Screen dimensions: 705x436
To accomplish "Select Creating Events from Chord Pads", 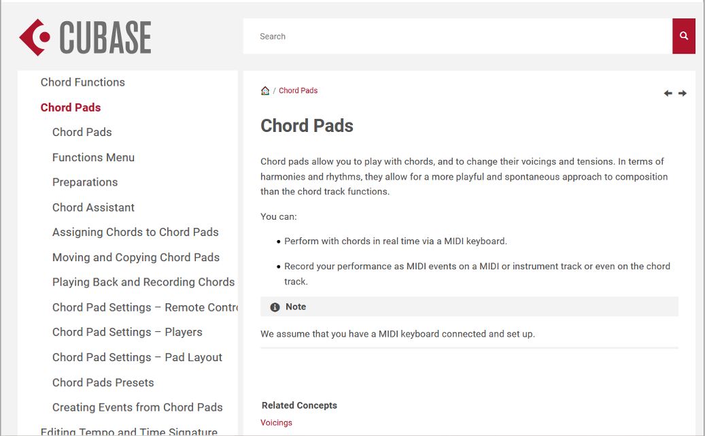I will point(137,407).
